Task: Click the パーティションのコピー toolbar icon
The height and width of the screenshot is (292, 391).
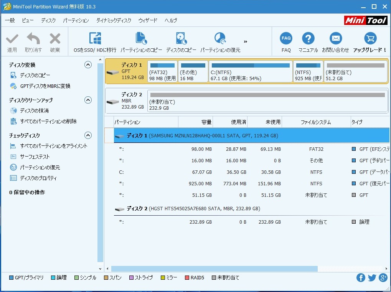Action: point(141,38)
